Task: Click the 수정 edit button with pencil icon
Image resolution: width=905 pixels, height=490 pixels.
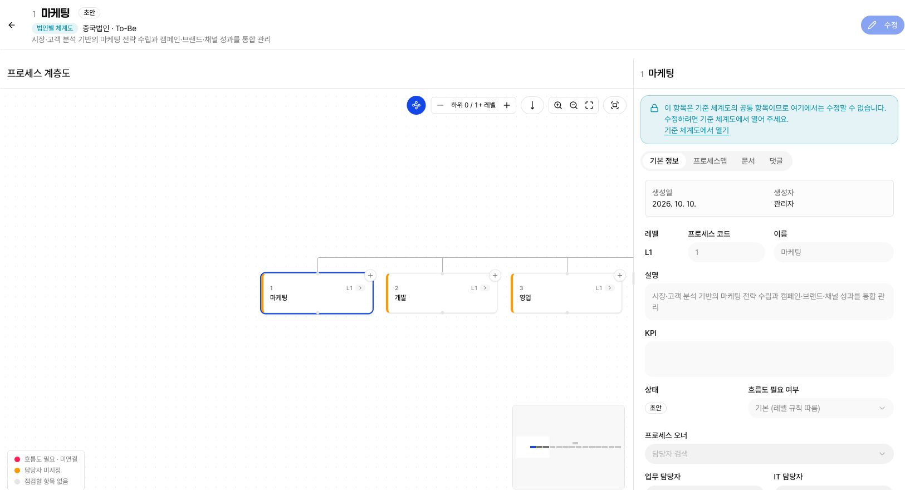Action: 882,25
